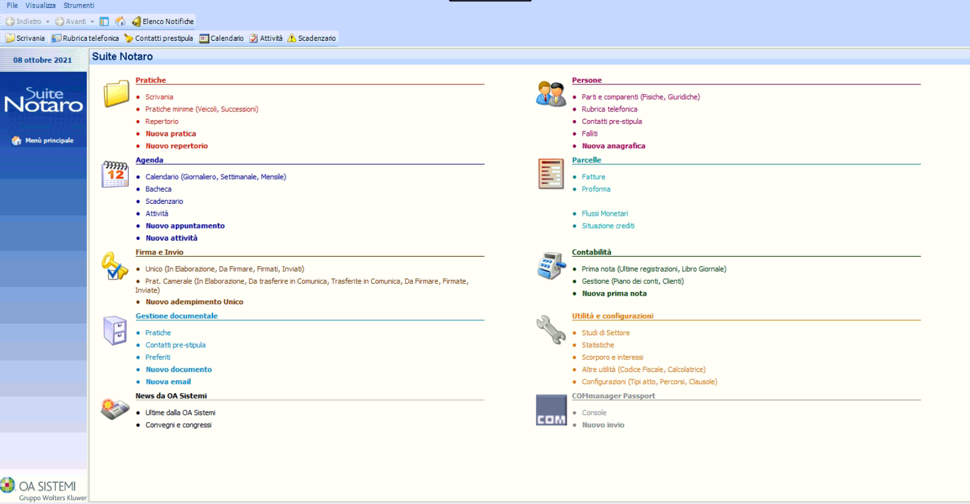Expand the Avanti history dropdown arrow
Image resolution: width=970 pixels, height=504 pixels.
pos(92,22)
